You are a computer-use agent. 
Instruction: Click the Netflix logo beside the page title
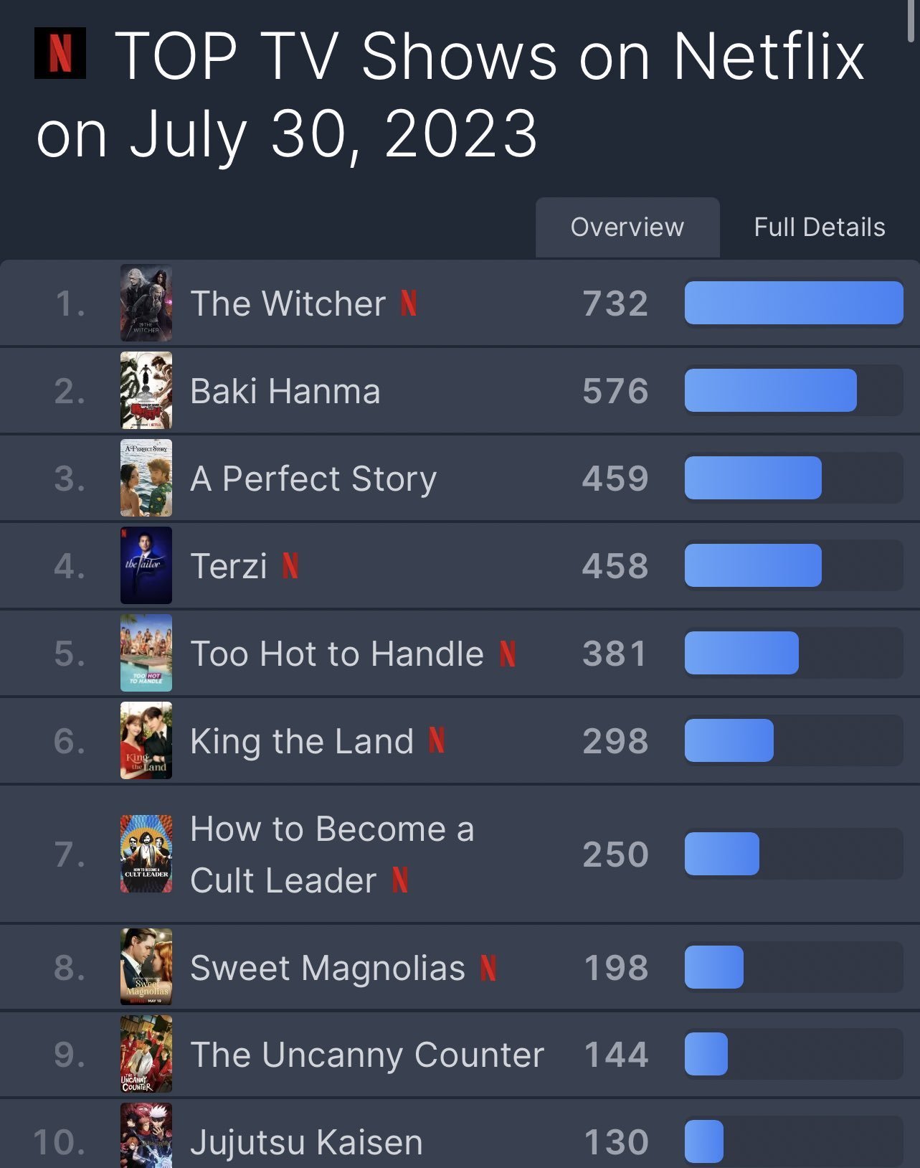coord(60,53)
